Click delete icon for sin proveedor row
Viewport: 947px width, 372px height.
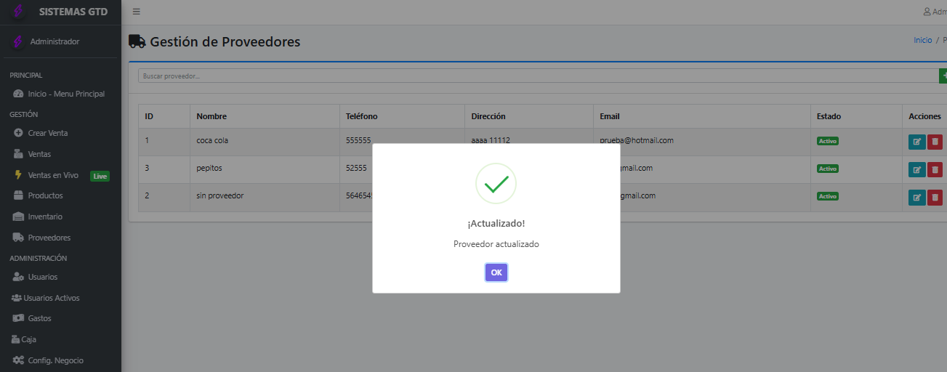(x=935, y=197)
